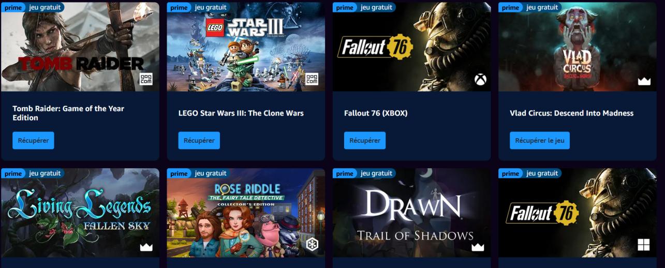This screenshot has width=665, height=268.
Task: Click the prime badge on Vlad Circus card
Action: pos(510,7)
